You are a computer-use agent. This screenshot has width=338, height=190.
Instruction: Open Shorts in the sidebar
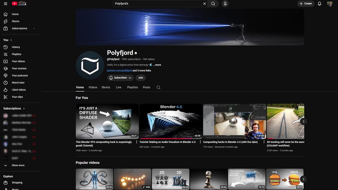tap(15, 21)
